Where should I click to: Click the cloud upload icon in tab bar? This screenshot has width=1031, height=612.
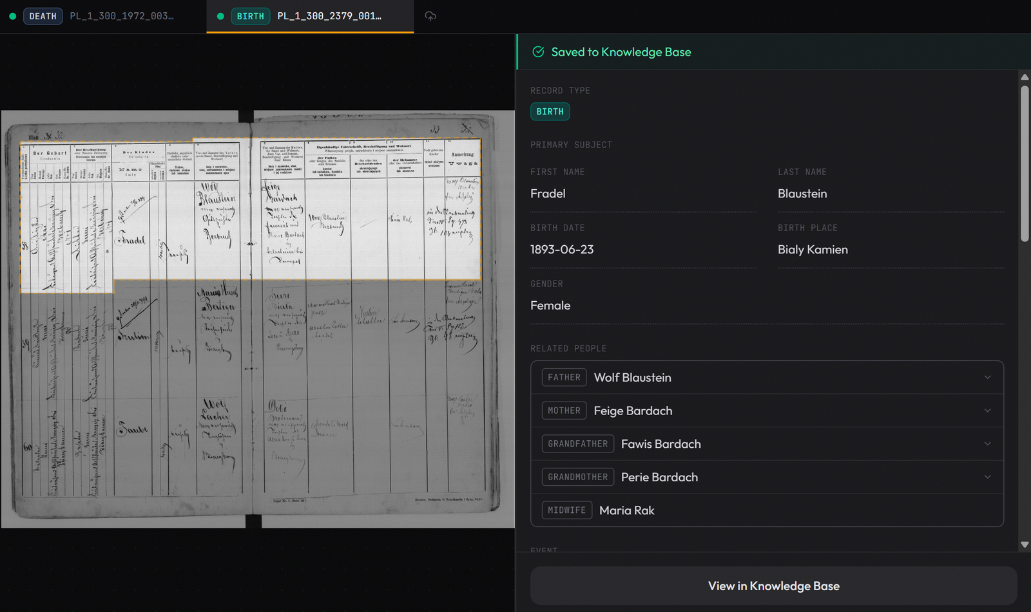(430, 16)
